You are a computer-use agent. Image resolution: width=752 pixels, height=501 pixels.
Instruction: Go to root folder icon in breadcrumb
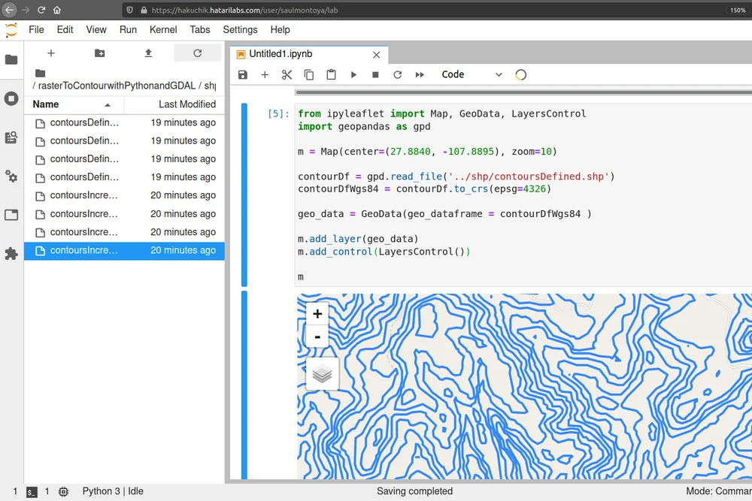(41, 74)
